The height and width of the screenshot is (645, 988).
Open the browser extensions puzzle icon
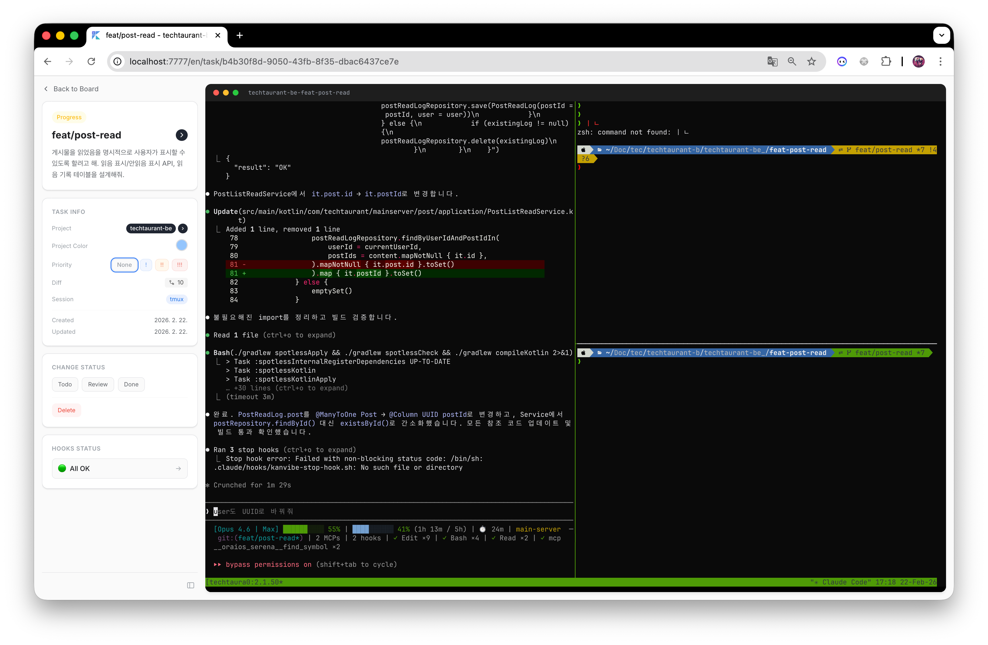886,61
